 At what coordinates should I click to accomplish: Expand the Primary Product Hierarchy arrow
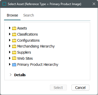tap(10, 64)
